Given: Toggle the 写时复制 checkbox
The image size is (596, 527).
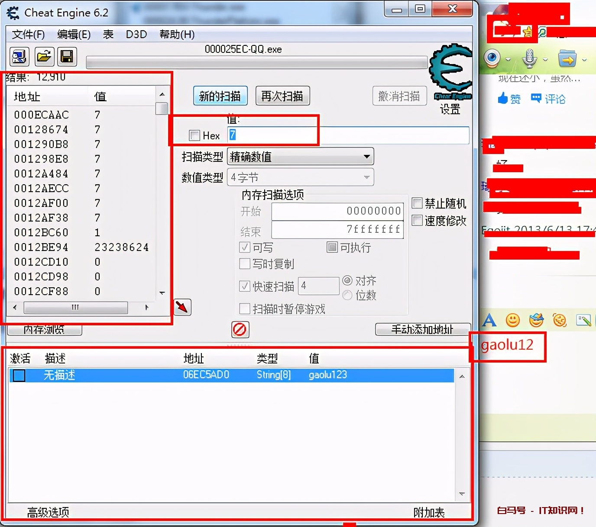Looking at the screenshot, I should click(245, 263).
